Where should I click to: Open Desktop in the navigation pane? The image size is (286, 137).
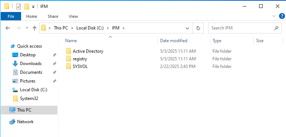28,55
